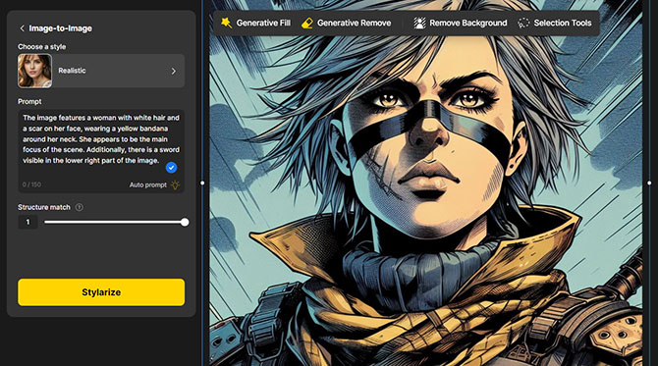Viewport: 658px width, 366px height.
Task: Click the '0 / 150' character counter
Action: tap(31, 184)
